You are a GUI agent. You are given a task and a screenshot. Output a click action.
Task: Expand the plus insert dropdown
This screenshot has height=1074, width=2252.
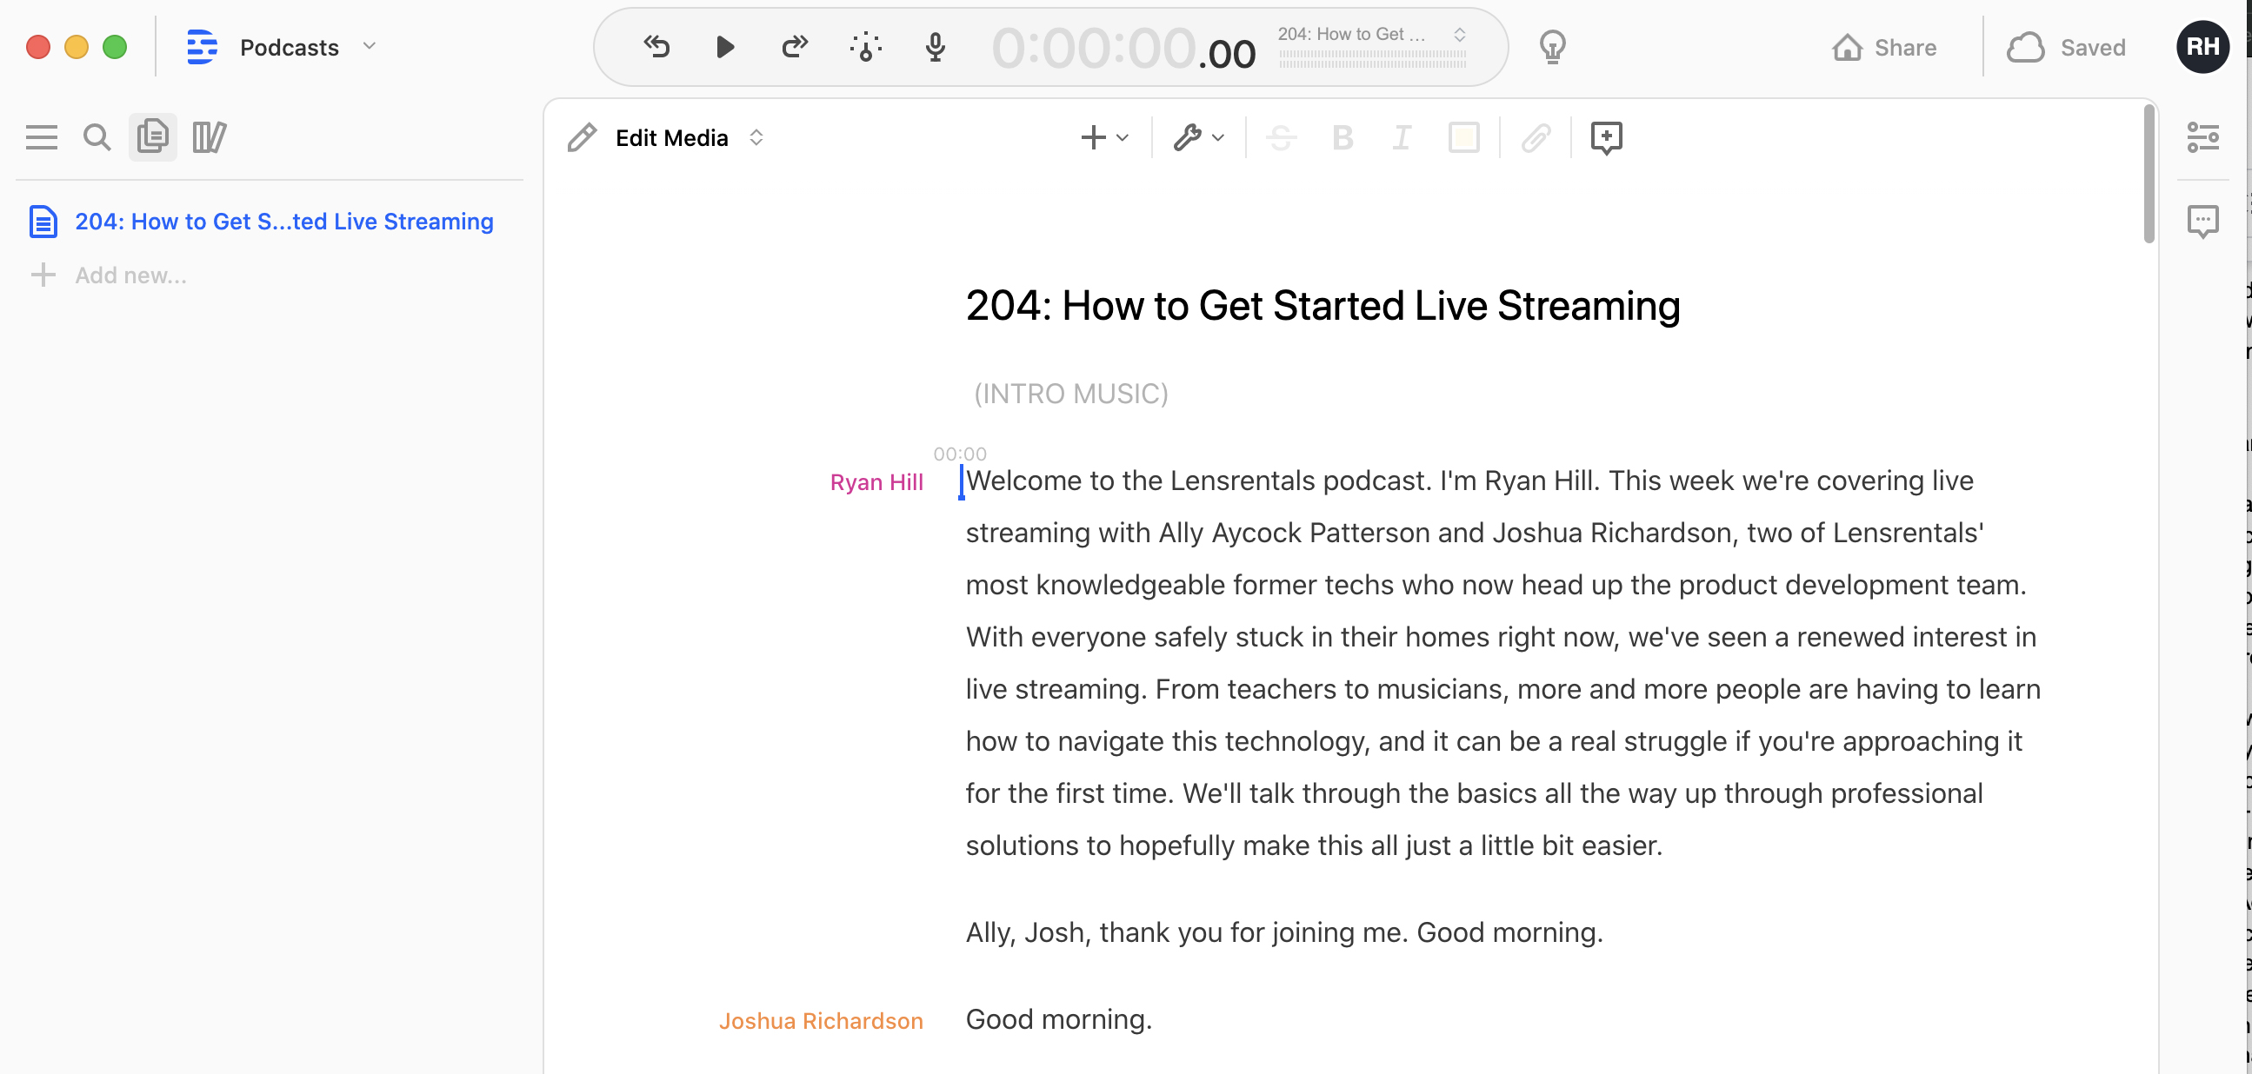pos(1104,138)
